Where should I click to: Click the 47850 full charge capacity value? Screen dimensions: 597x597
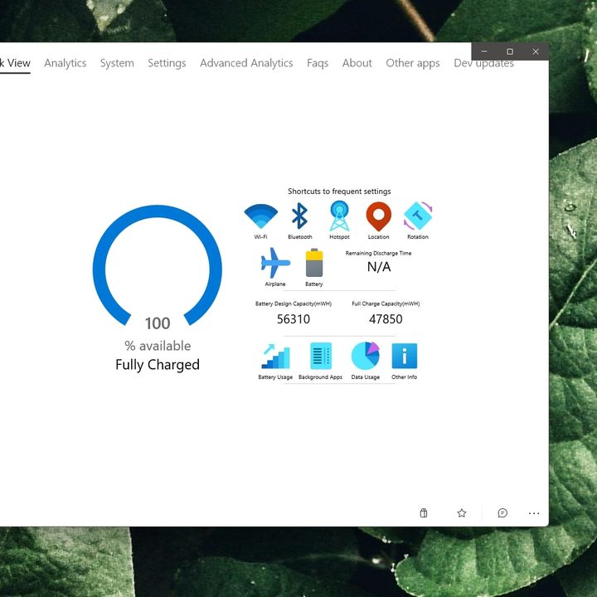point(386,319)
